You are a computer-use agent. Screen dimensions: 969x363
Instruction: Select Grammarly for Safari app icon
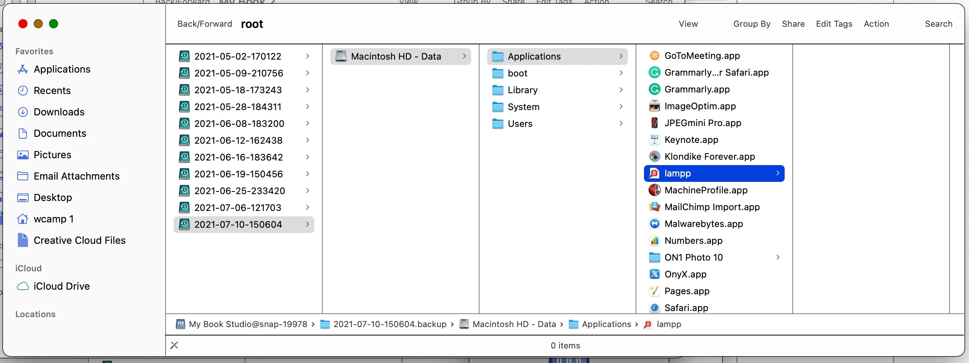coord(654,73)
